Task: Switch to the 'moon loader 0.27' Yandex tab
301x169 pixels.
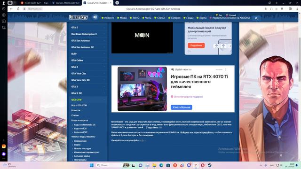Action: coord(34,3)
